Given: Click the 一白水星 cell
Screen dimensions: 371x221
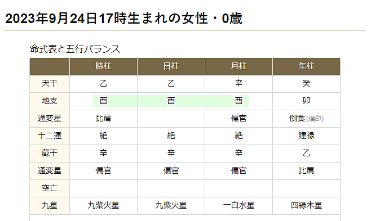Looking at the screenshot, I should click(x=238, y=206).
